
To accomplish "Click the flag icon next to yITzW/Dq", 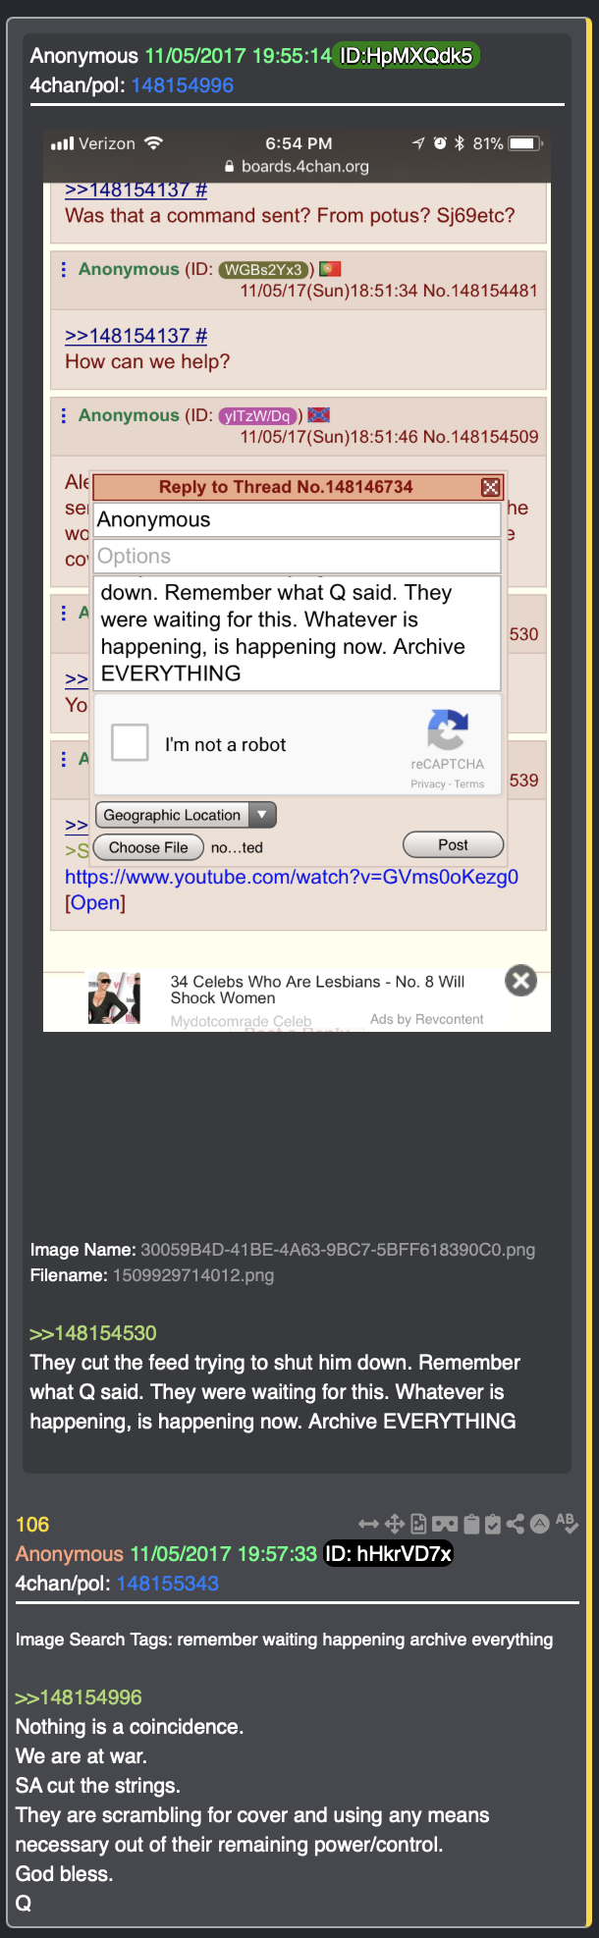I will point(319,414).
